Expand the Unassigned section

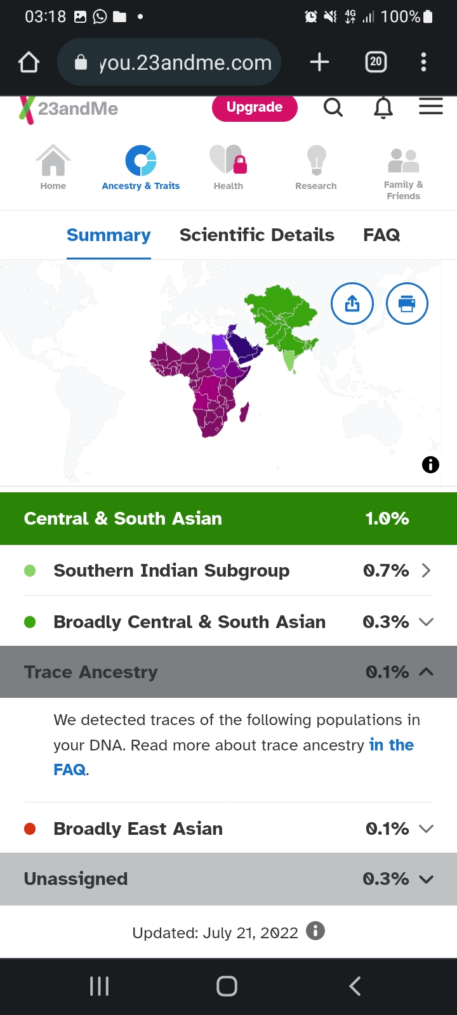(228, 879)
